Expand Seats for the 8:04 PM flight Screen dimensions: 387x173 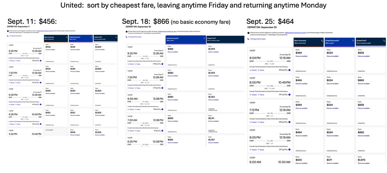point(261,70)
